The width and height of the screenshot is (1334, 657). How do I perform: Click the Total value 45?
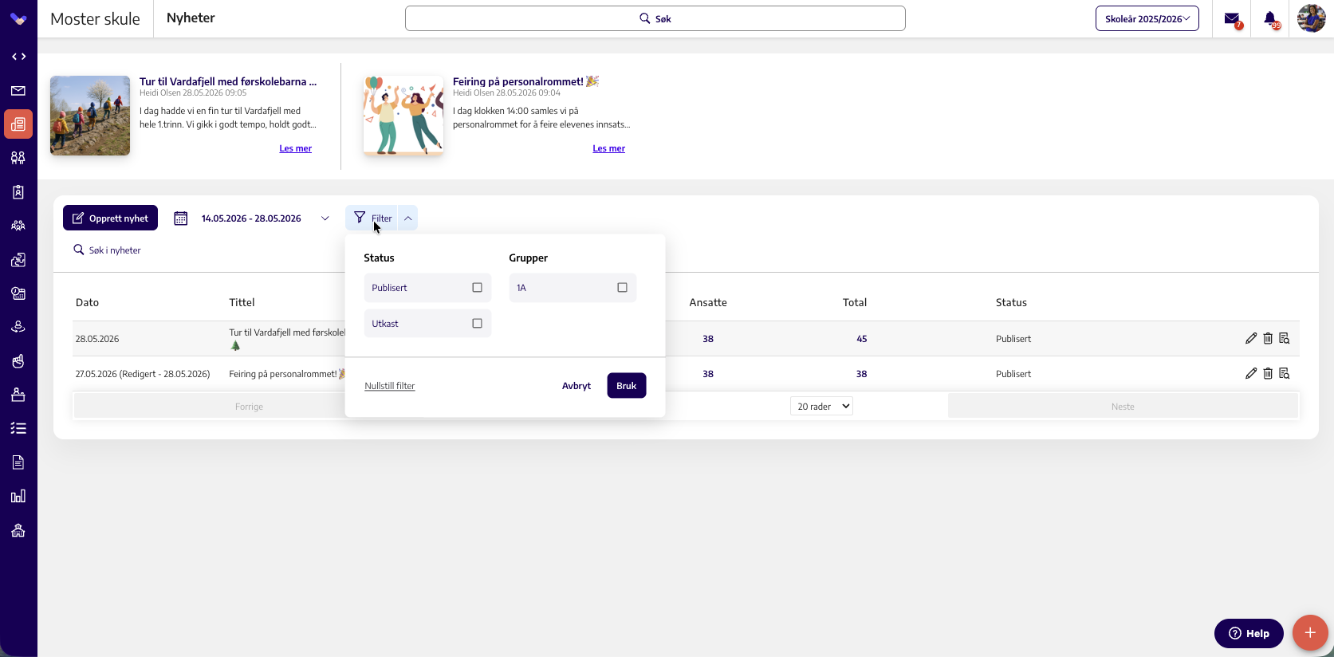pyautogui.click(x=862, y=339)
